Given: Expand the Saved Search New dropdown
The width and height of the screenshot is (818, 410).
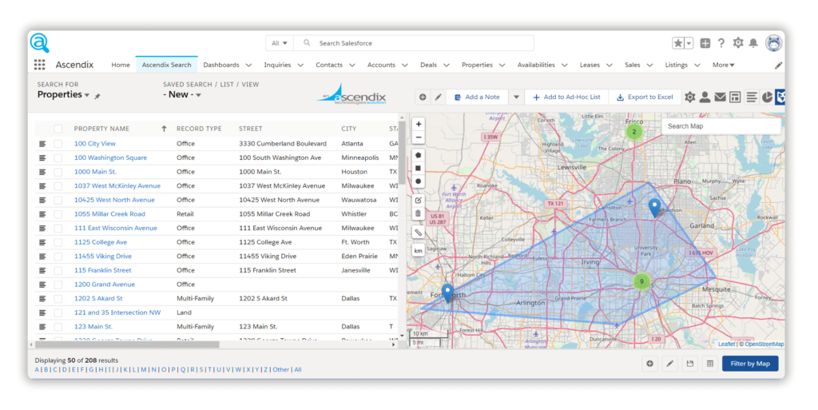Looking at the screenshot, I should (x=198, y=95).
